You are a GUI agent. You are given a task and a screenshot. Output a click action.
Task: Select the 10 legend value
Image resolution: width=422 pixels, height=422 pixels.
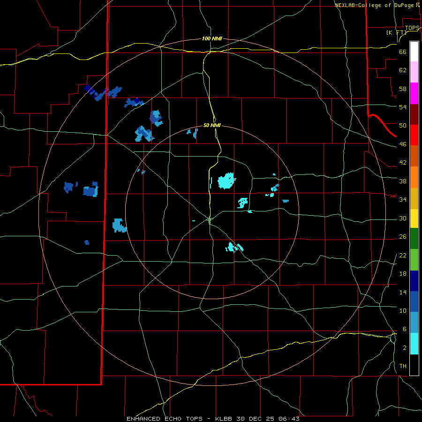tap(403, 310)
